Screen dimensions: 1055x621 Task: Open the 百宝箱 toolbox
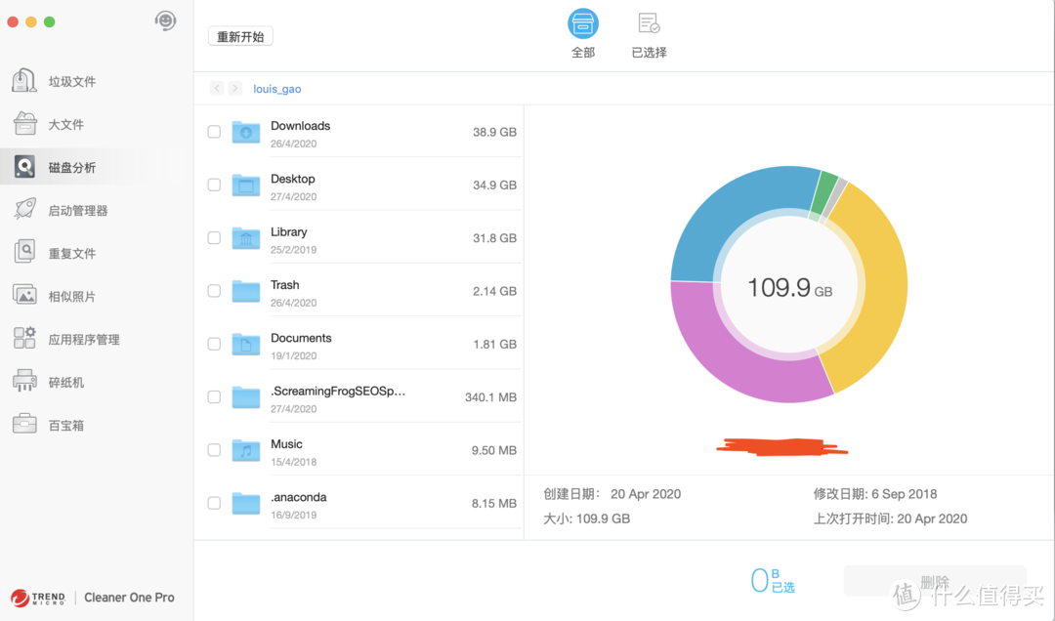59,424
